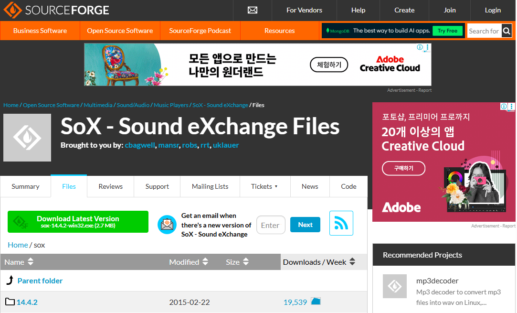Sort file list by Name
This screenshot has width=517, height=313.
[x=19, y=262]
